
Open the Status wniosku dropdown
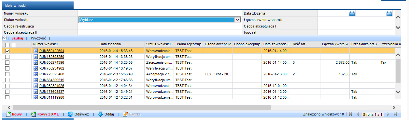click(x=160, y=20)
